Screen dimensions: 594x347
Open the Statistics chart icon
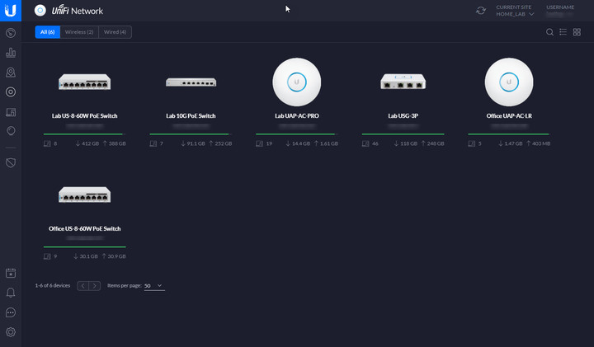click(11, 53)
